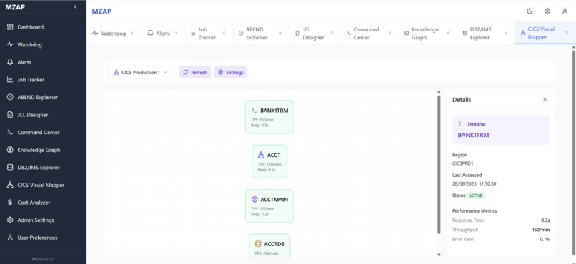The width and height of the screenshot is (576, 264).
Task: Click the Admin Settings gear icon in sidebar
Action: coord(10,220)
